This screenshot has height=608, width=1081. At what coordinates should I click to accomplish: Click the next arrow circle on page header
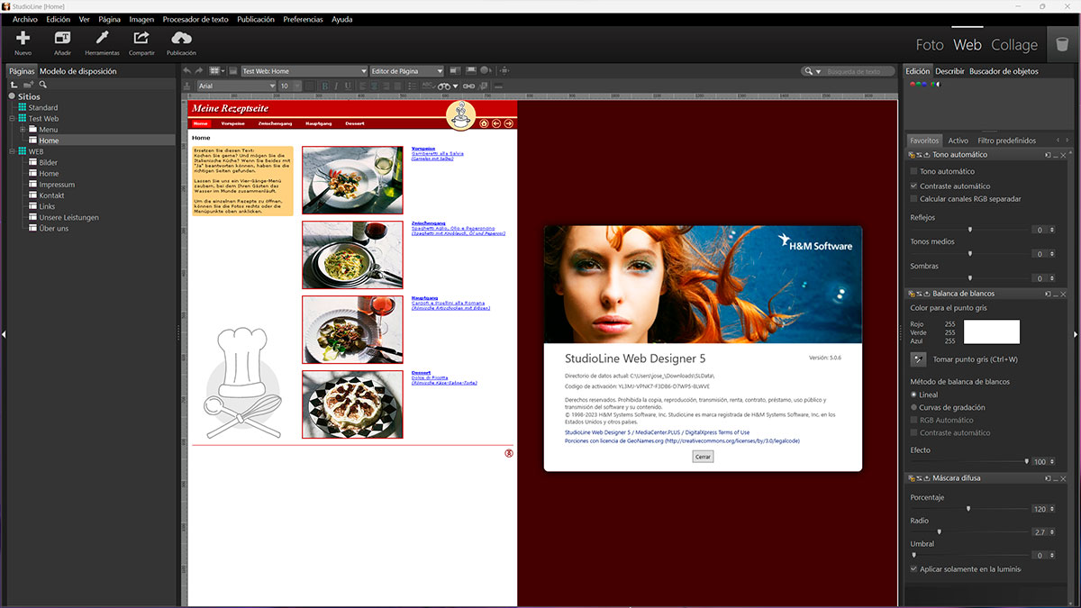[x=508, y=123]
